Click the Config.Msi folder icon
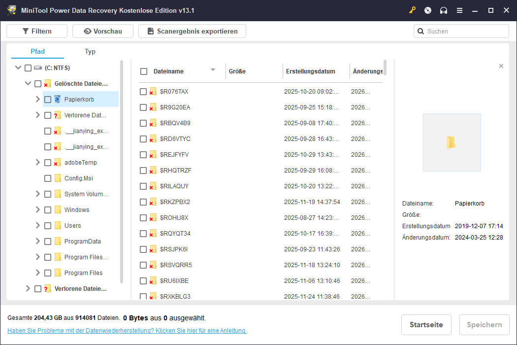Viewport: 517px width, 345px height. (x=58, y=178)
